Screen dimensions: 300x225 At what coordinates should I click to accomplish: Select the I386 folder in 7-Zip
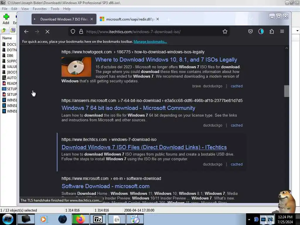[9, 55]
